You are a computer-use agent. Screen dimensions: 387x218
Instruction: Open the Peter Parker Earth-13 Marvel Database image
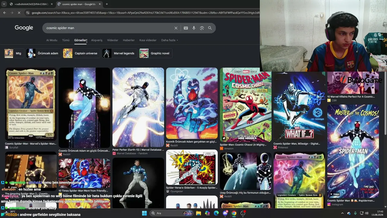click(138, 107)
